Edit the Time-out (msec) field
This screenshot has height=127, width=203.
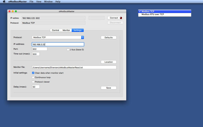point(36,54)
